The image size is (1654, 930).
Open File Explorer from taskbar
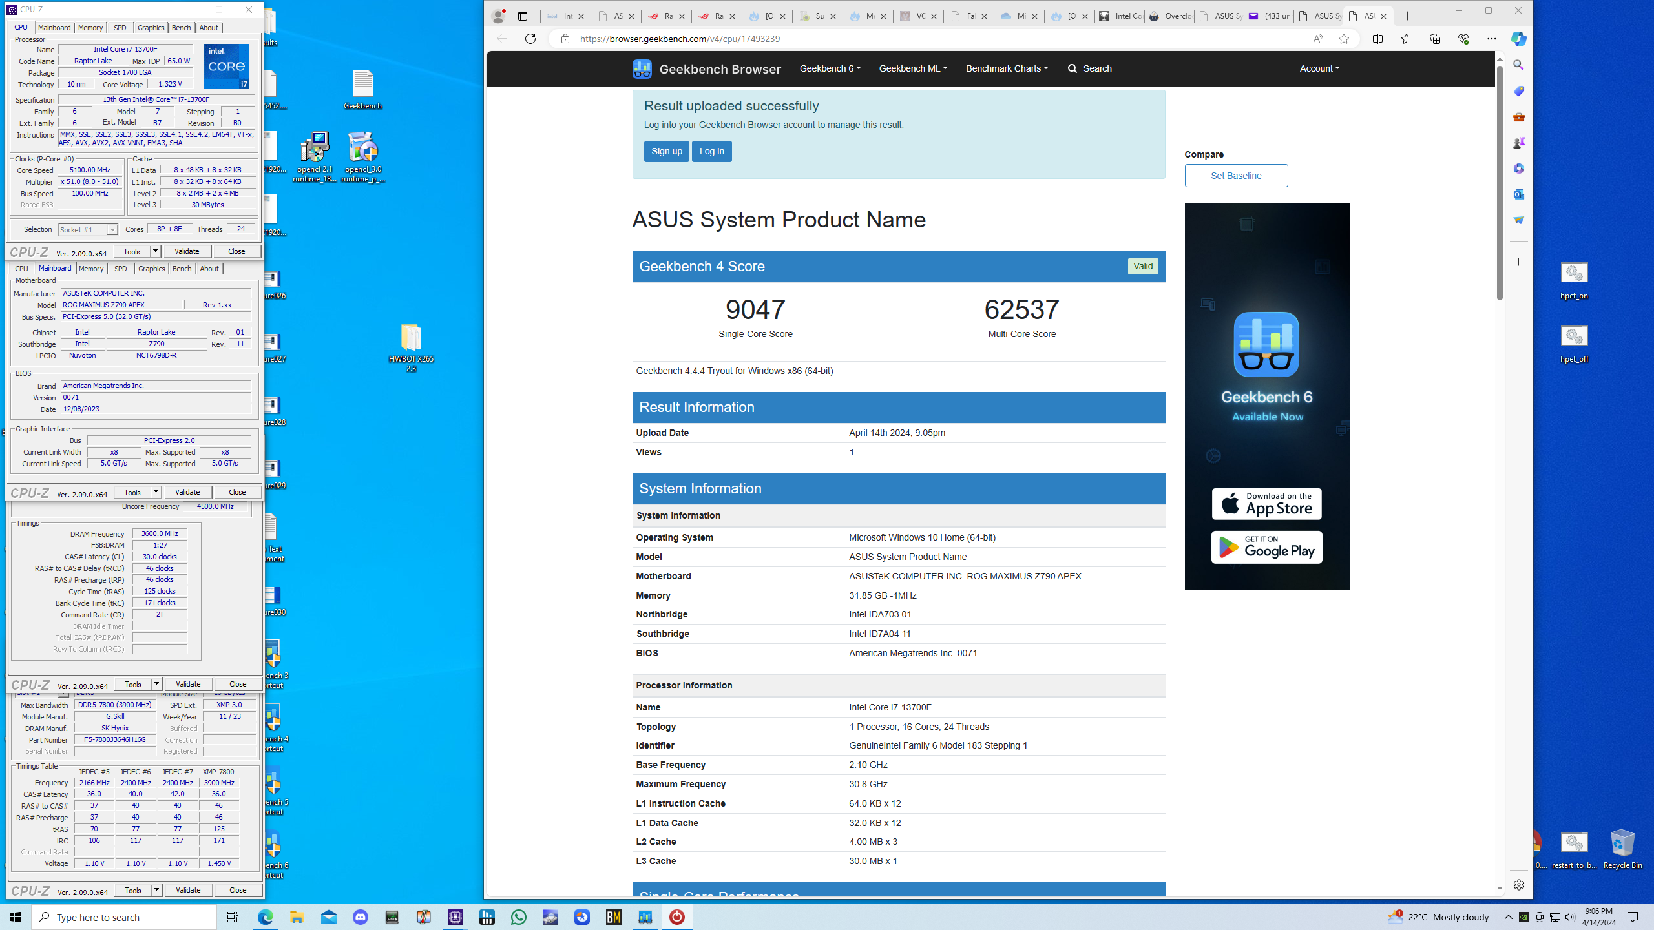click(x=297, y=917)
